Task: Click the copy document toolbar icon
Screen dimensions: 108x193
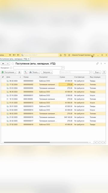Action: [x=19, y=72]
